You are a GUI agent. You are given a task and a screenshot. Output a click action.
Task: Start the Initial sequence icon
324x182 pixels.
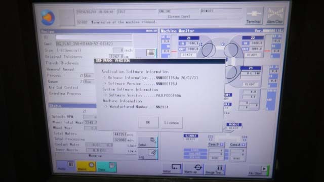coord(172,168)
